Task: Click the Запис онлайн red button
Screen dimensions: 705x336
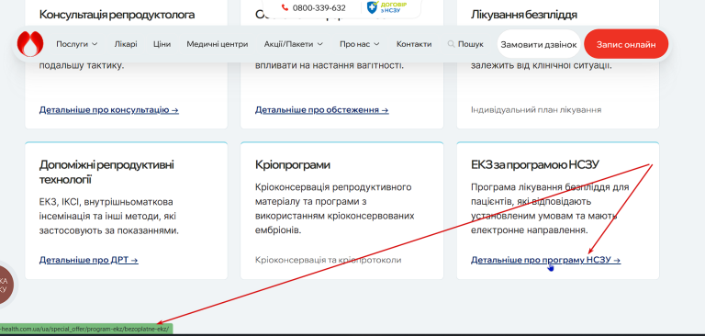Action: (626, 44)
